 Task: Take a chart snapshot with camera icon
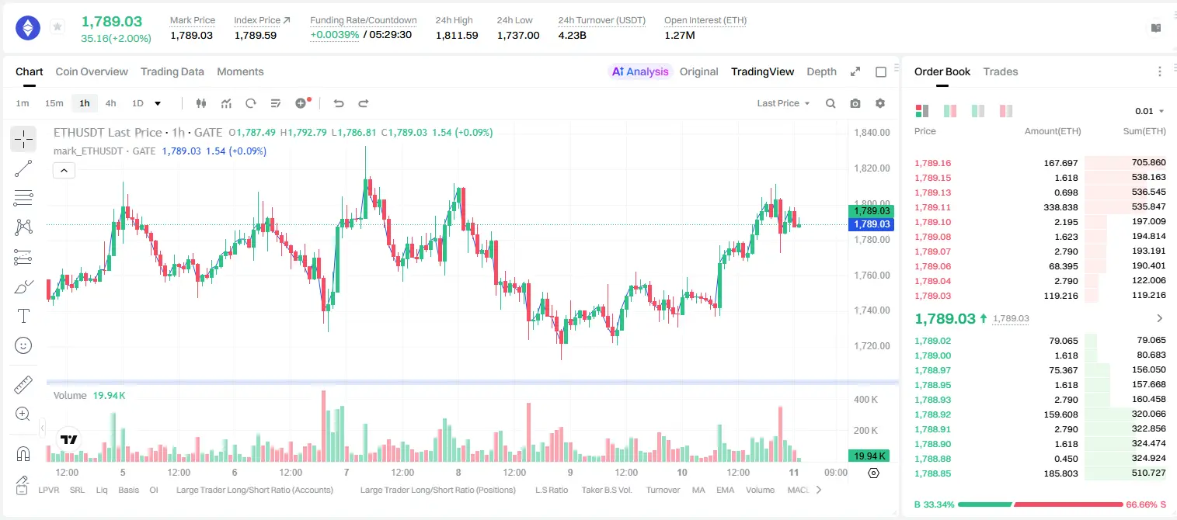pos(855,103)
